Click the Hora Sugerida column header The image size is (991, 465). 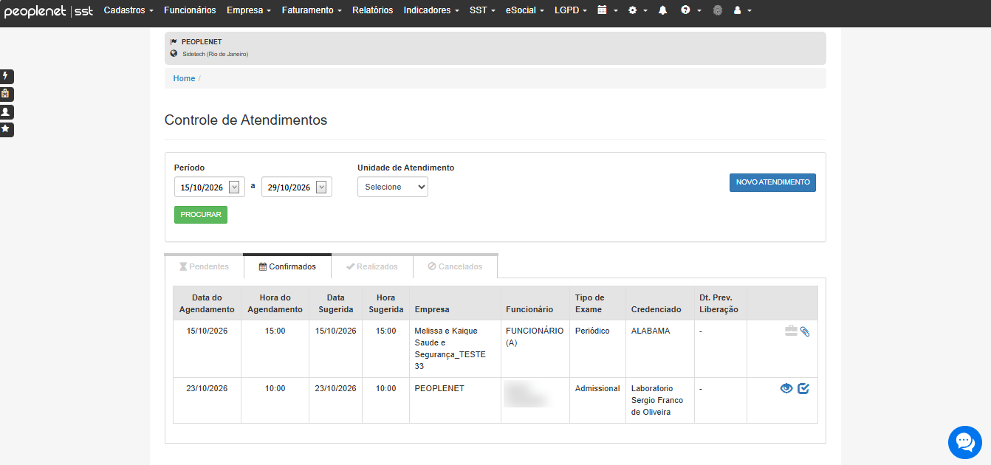coord(385,303)
